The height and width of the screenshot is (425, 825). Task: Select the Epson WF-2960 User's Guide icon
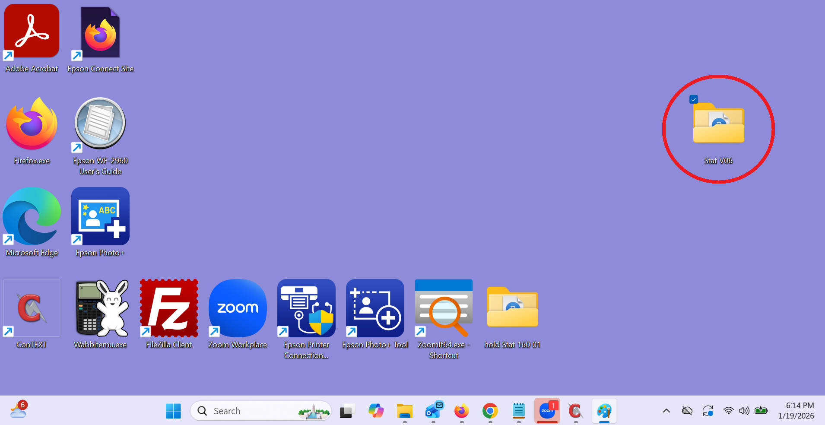[100, 124]
